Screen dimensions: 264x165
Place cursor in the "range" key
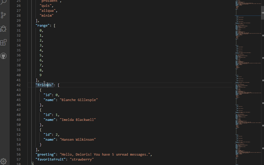43,26
